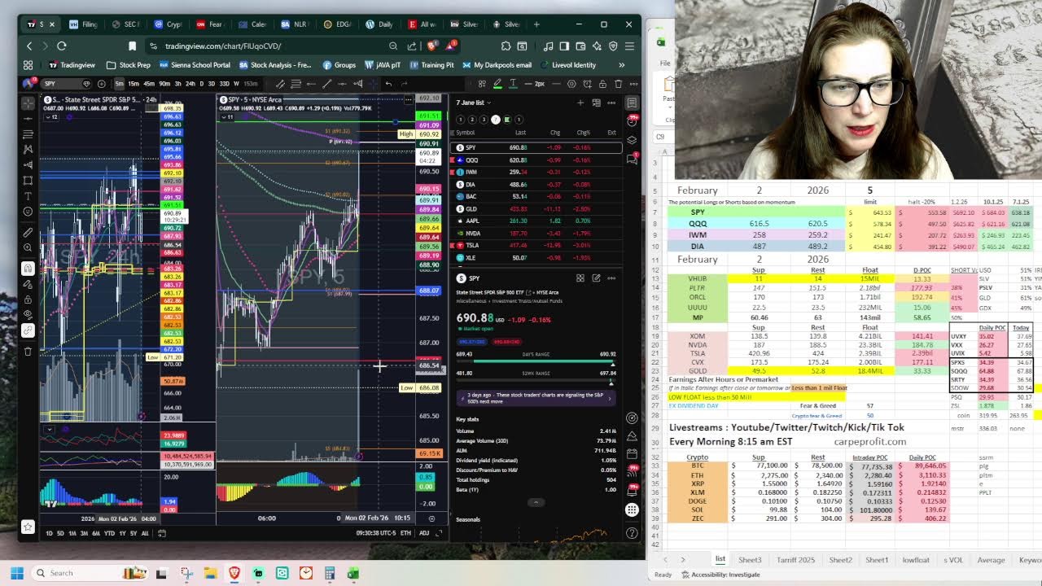Open watchlist advanced view icon
Image resolution: width=1042 pixels, height=586 pixels.
(597, 103)
